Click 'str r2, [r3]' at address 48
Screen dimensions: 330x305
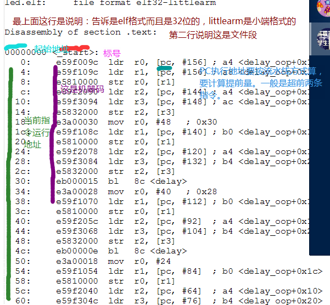pyautogui.click(x=142, y=241)
